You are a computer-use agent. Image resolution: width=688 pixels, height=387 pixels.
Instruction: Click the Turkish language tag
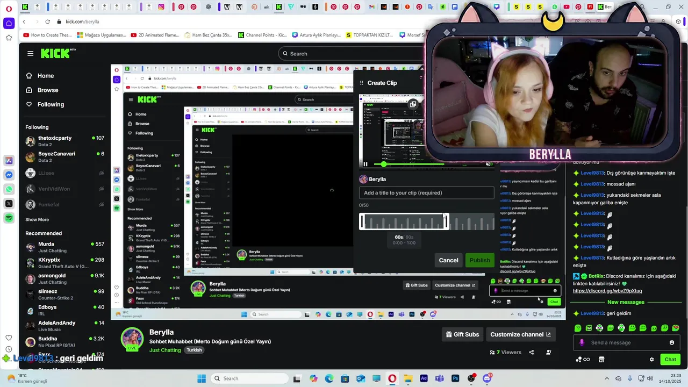coord(194,350)
